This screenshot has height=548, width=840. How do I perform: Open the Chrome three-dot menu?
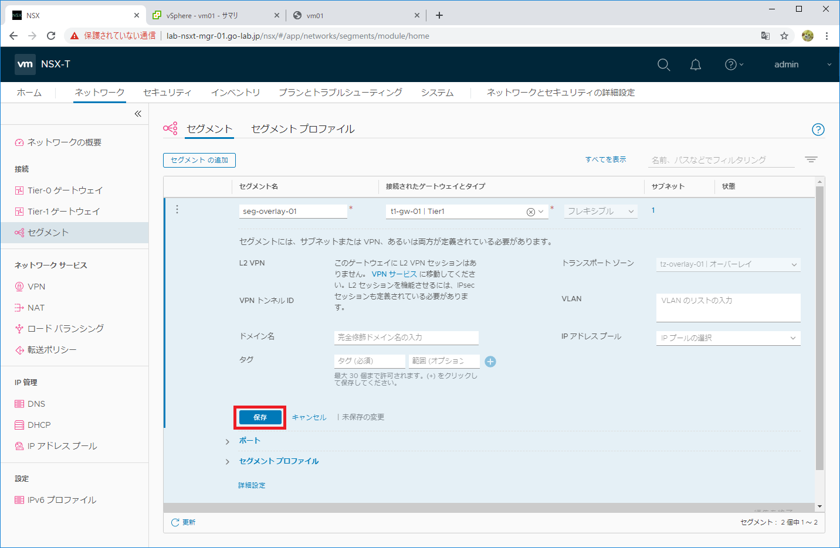pos(827,36)
